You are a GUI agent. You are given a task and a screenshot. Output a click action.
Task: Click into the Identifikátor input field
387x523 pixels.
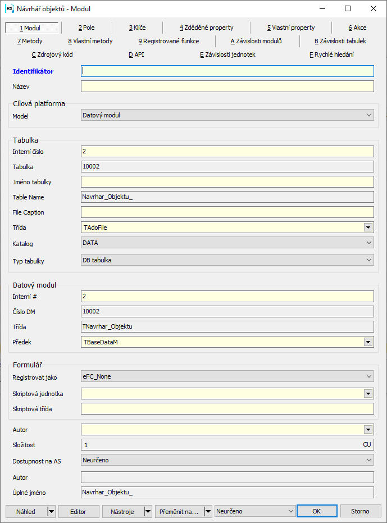pos(227,71)
